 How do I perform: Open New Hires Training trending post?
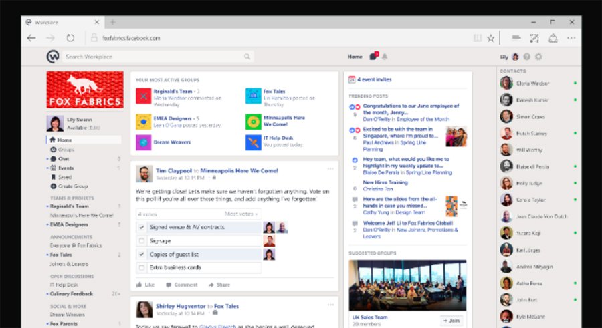pyautogui.click(x=385, y=182)
